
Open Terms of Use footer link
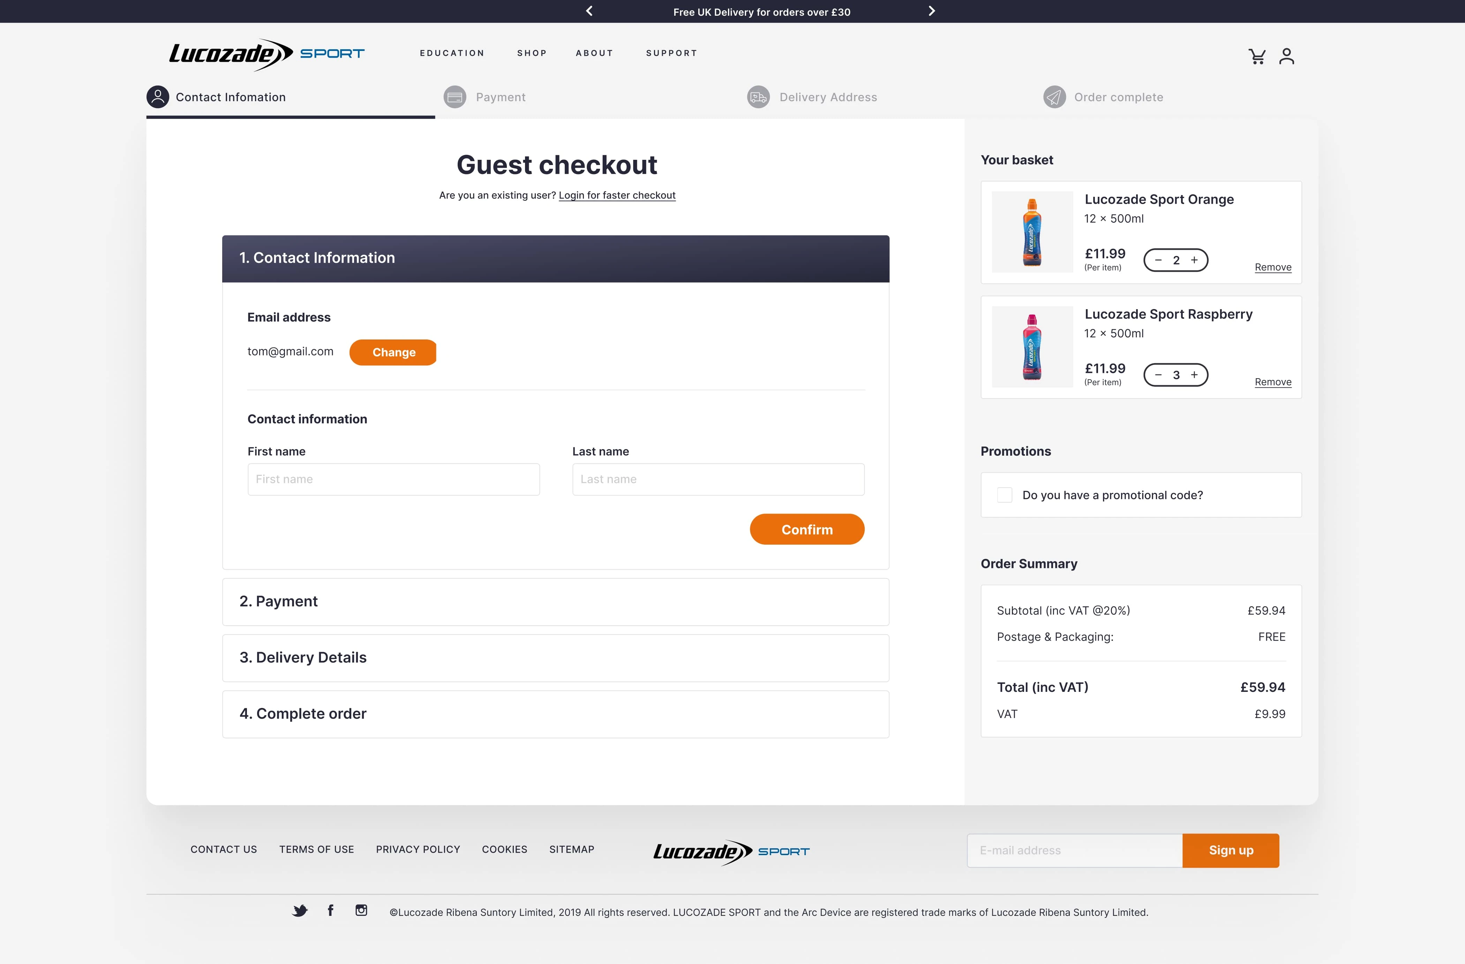coord(316,850)
